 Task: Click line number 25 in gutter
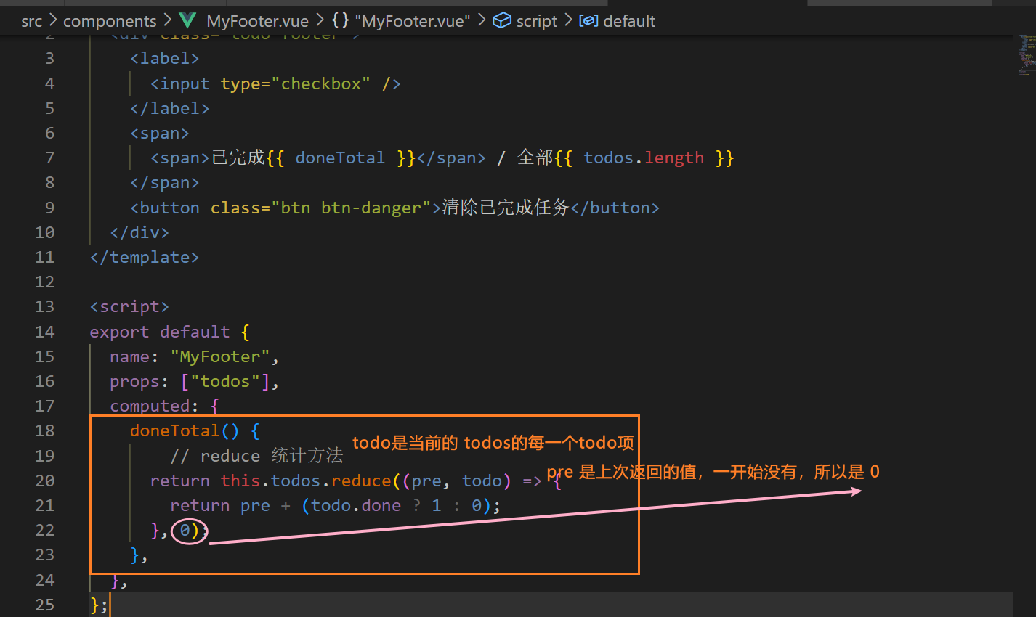[45, 605]
